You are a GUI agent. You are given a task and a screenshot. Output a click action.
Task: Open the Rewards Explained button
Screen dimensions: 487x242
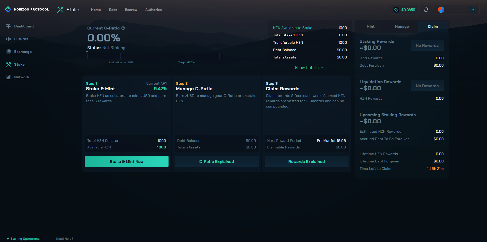pyautogui.click(x=306, y=161)
